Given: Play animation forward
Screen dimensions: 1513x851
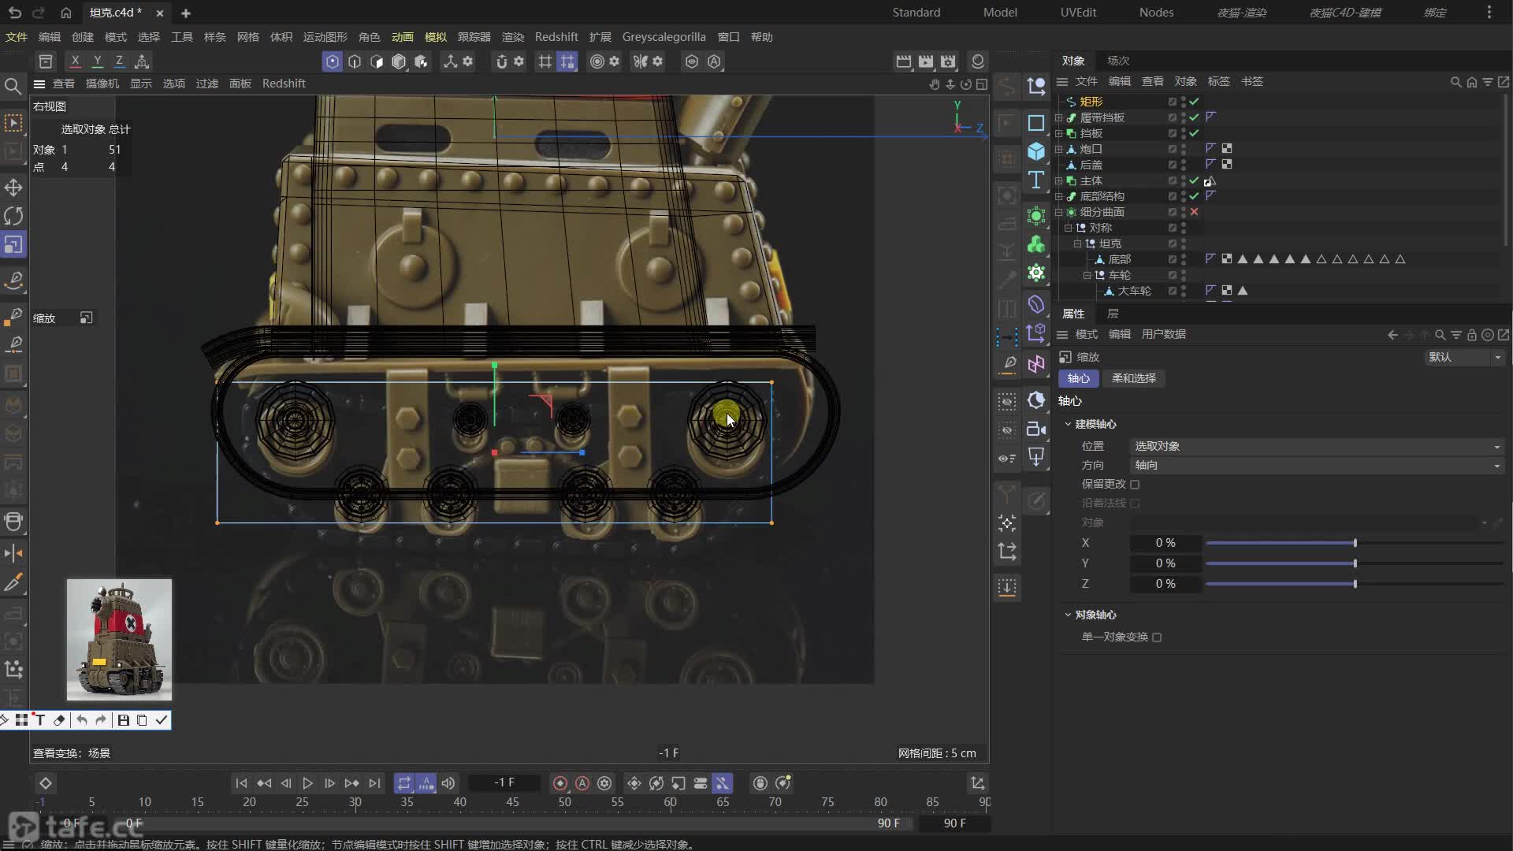Looking at the screenshot, I should tap(308, 783).
